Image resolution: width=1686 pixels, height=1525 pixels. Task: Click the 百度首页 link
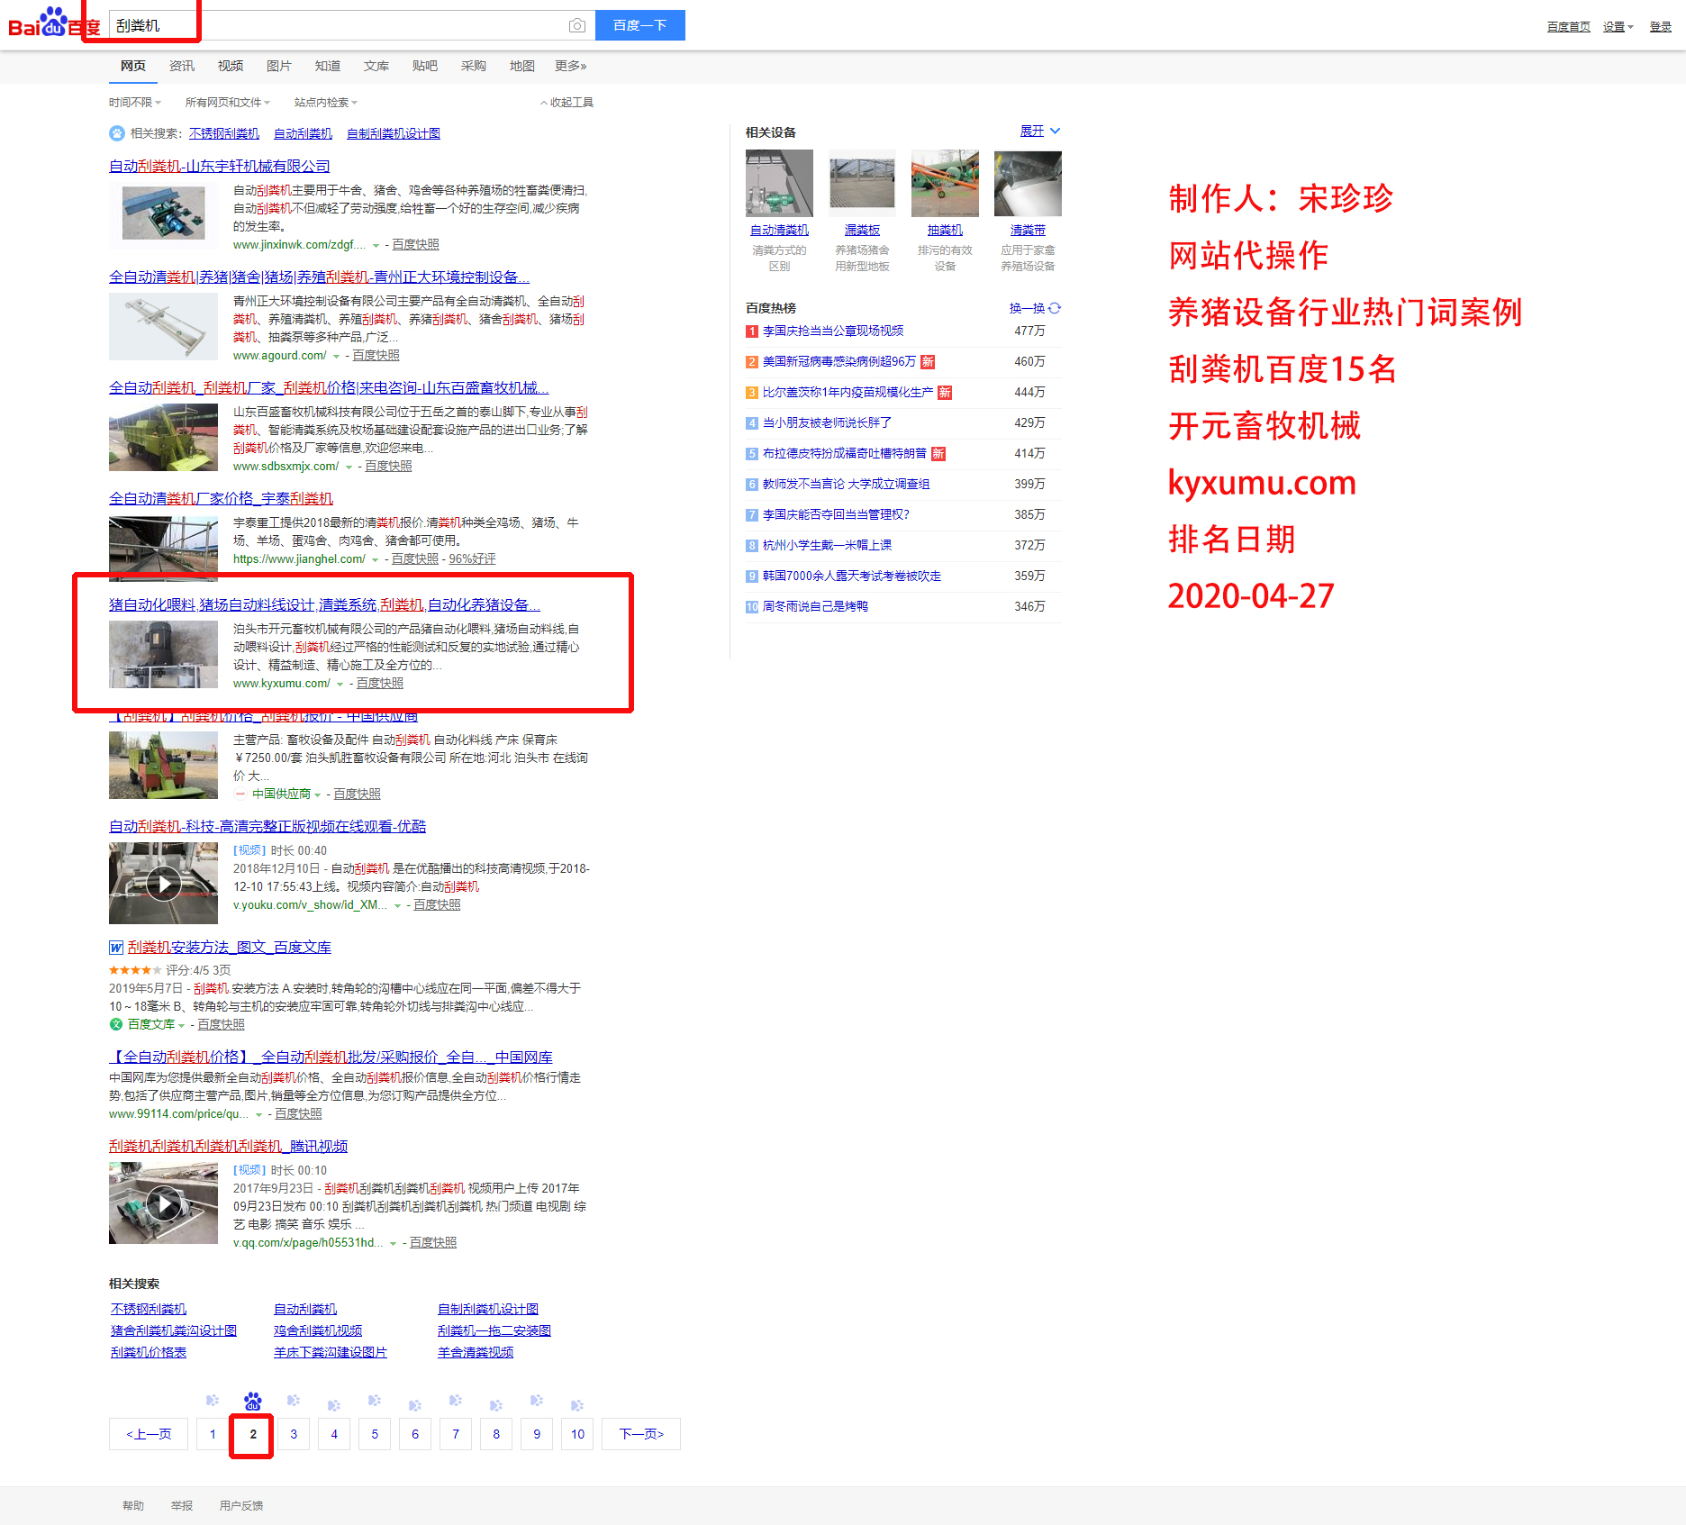1569,27
